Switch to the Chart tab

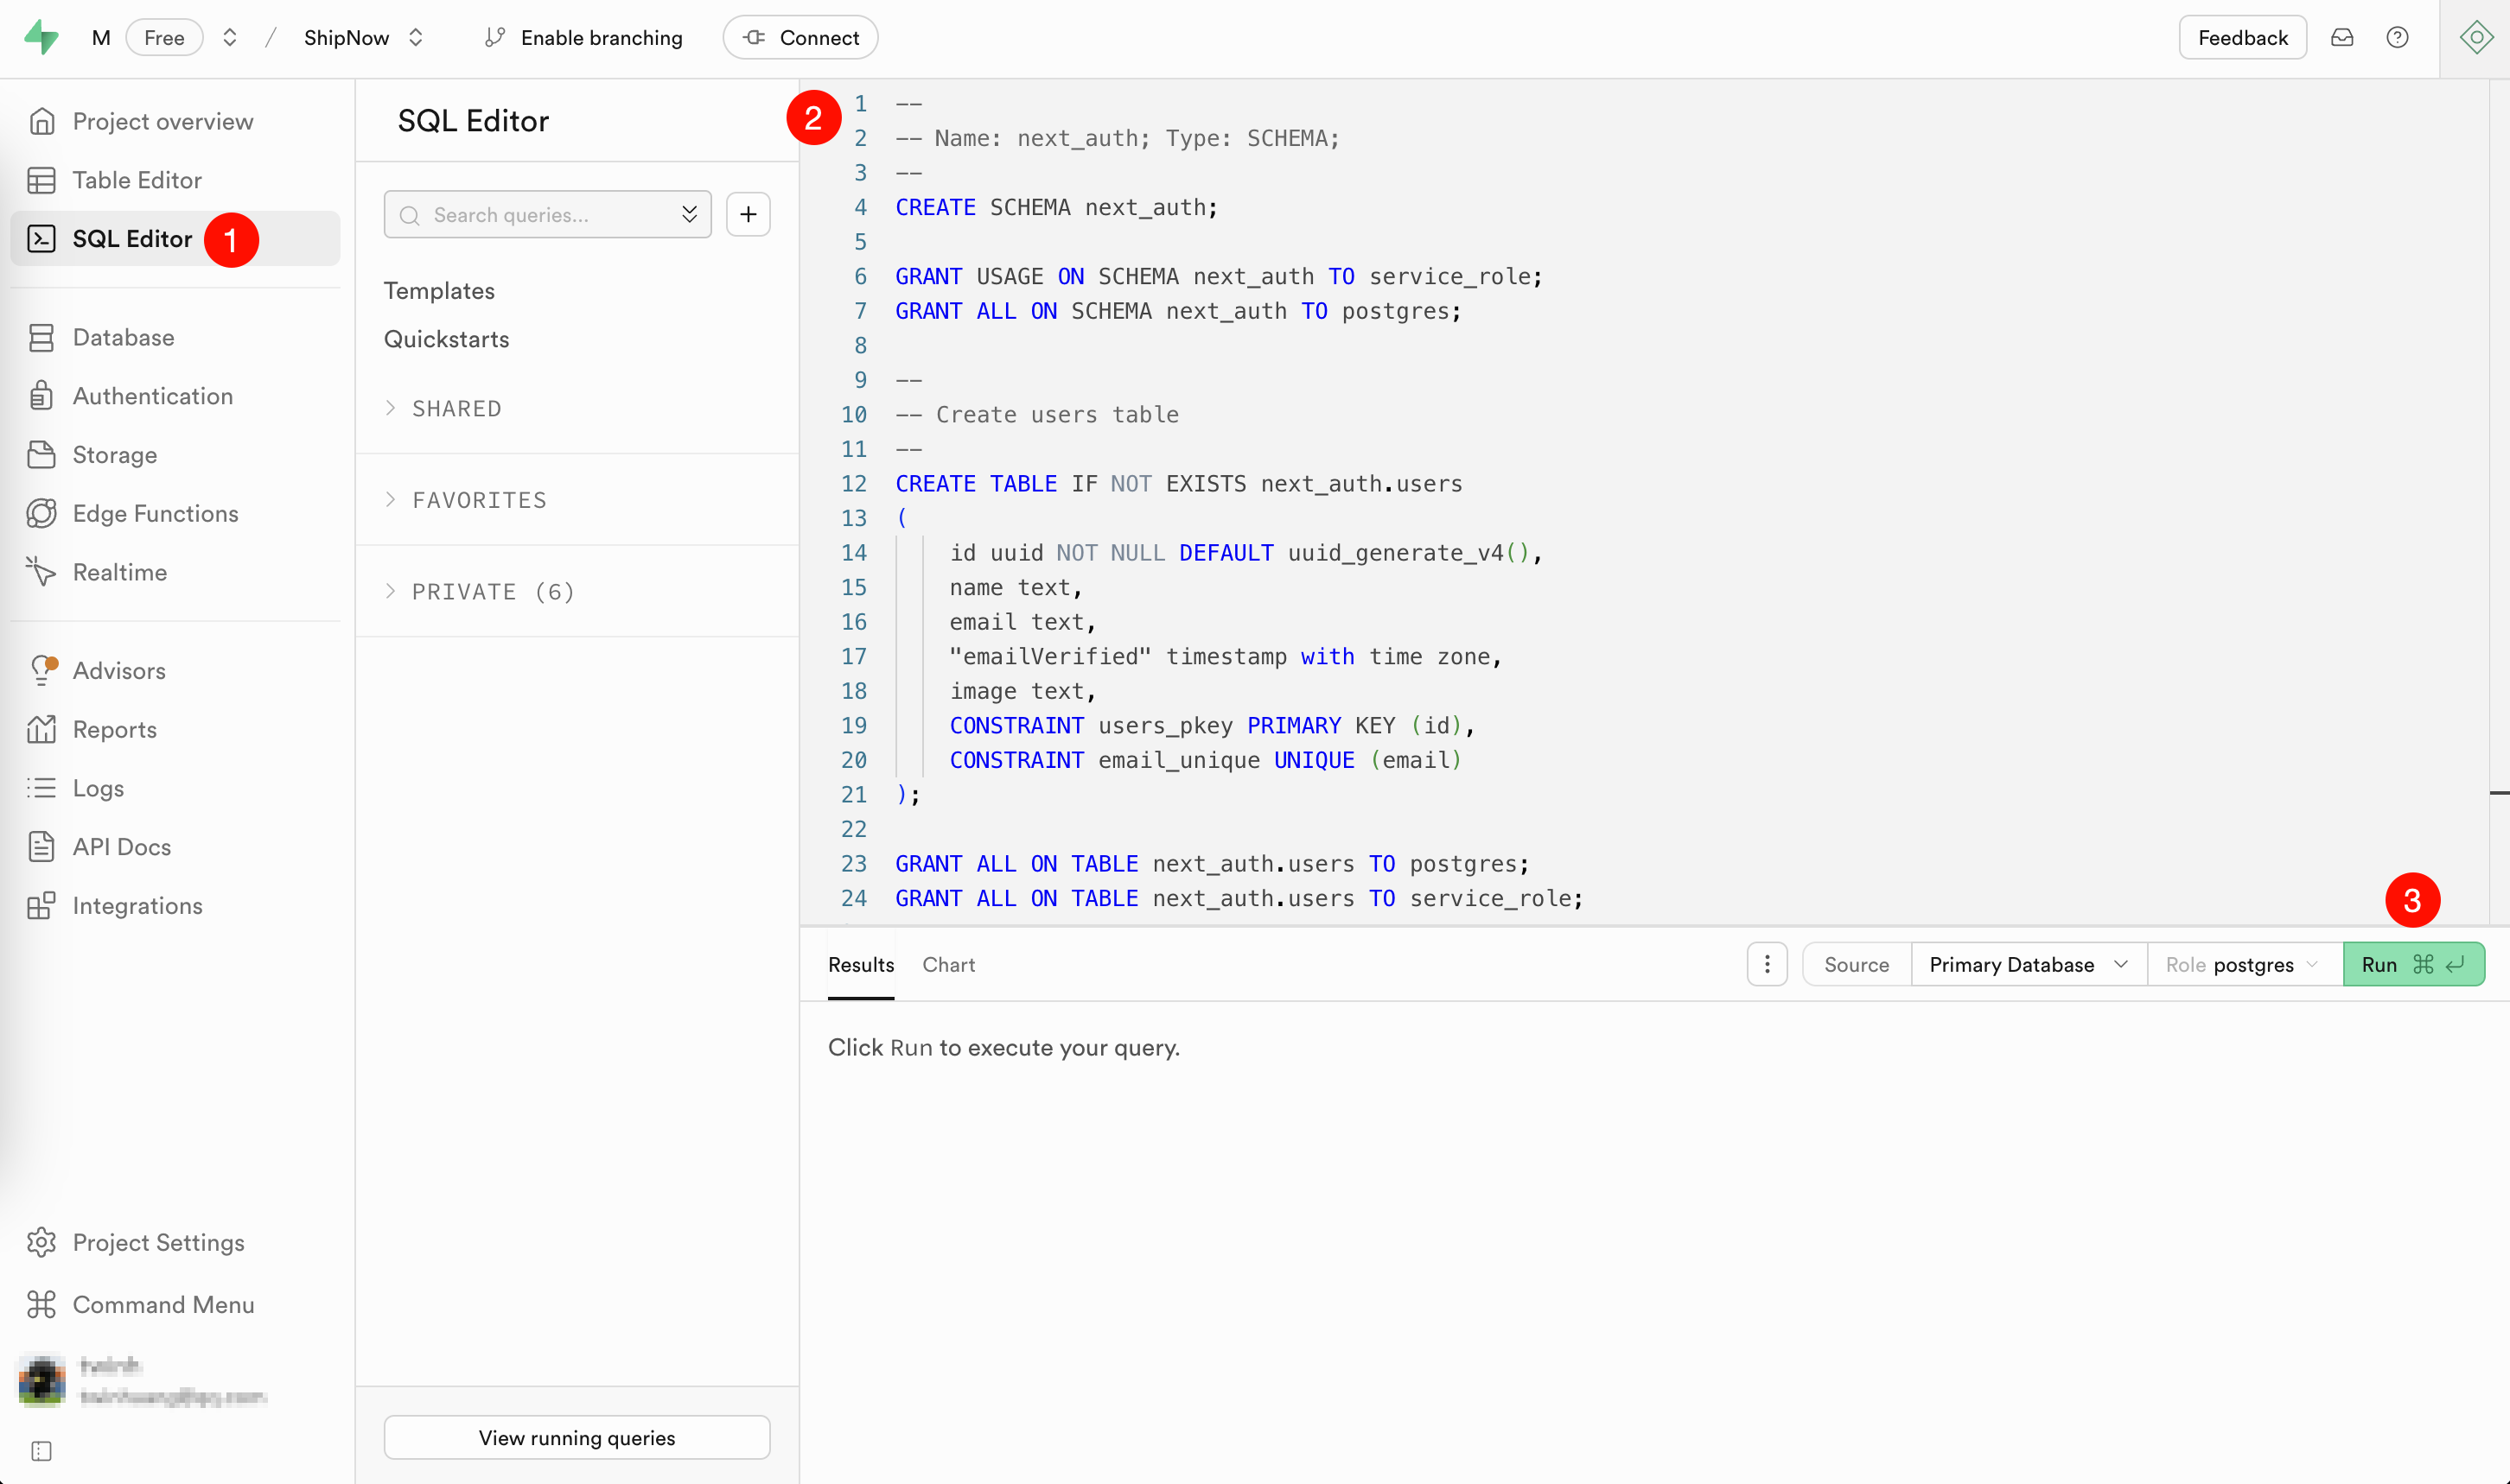tap(947, 964)
